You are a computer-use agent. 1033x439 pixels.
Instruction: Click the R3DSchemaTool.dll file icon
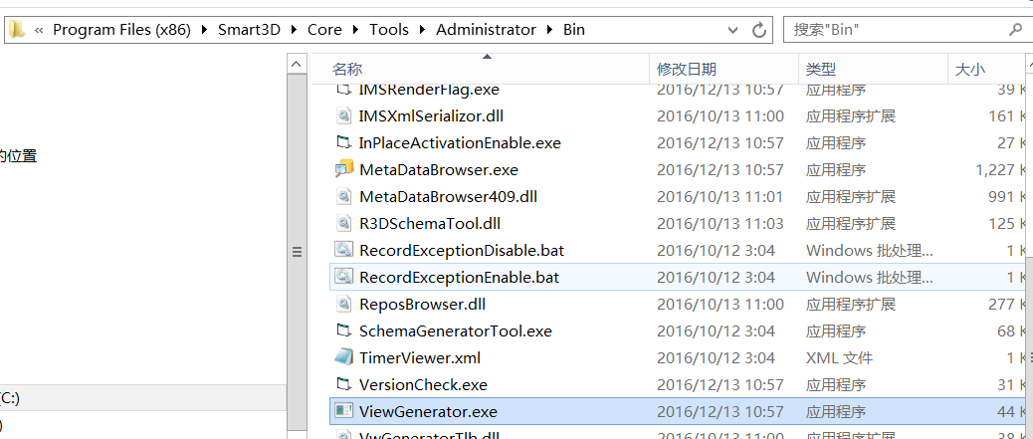coord(343,223)
